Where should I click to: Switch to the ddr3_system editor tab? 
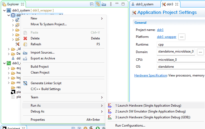pyautogui.click(x=144, y=4)
